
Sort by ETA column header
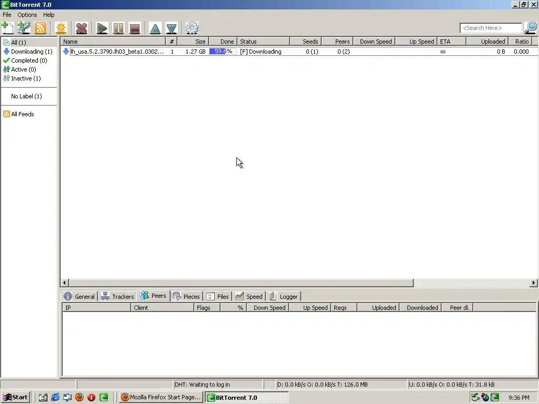coord(452,42)
